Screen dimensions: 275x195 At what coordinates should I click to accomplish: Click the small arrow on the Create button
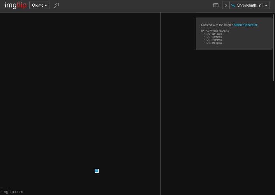[46, 5]
